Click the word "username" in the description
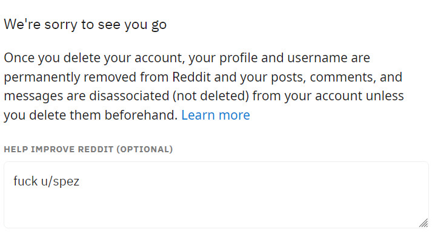 (317, 58)
